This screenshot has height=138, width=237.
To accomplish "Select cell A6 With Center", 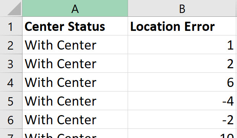I will click(75, 119).
